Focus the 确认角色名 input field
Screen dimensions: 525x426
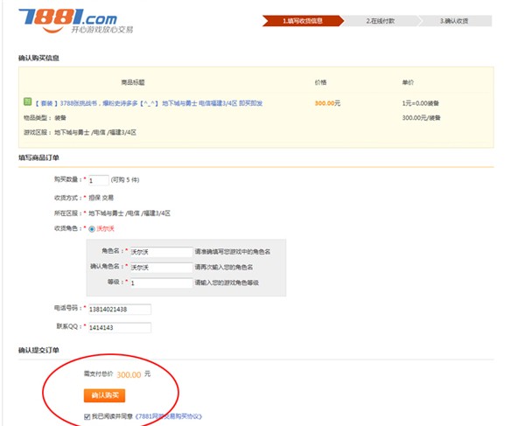[159, 267]
